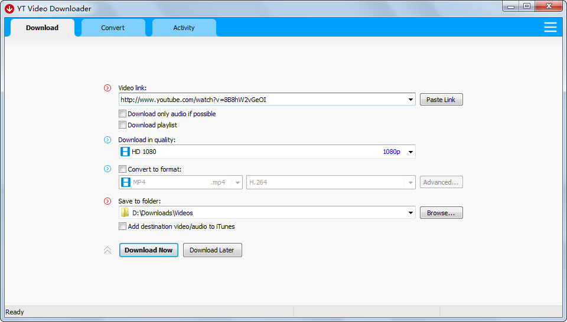Click the Paste Link button
567x322 pixels.
(x=441, y=100)
